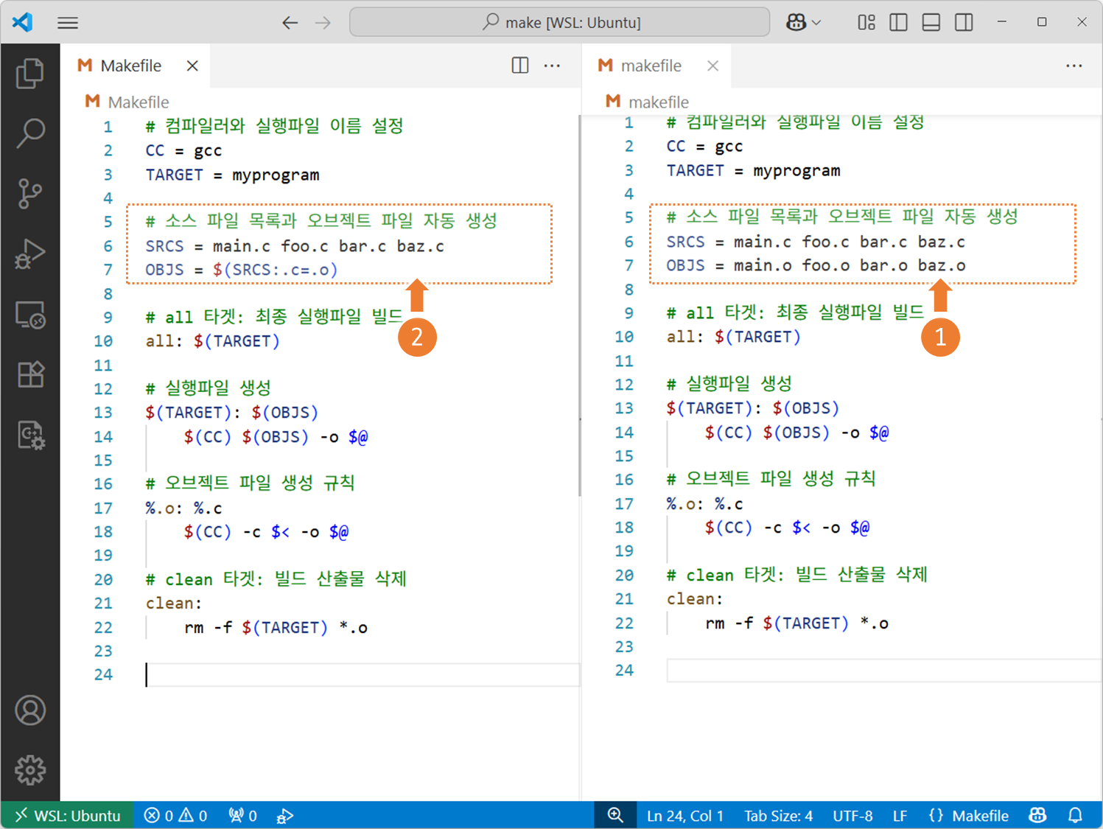Open More Actions for right editor group
The width and height of the screenshot is (1103, 829).
[1074, 66]
